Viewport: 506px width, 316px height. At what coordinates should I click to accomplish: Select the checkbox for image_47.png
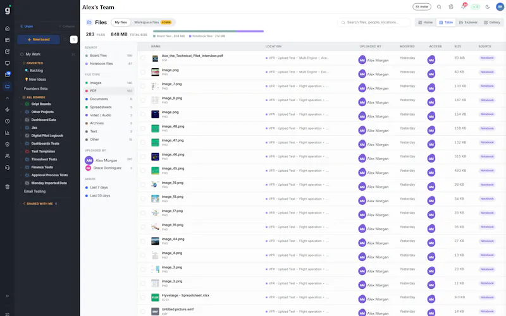(143, 143)
